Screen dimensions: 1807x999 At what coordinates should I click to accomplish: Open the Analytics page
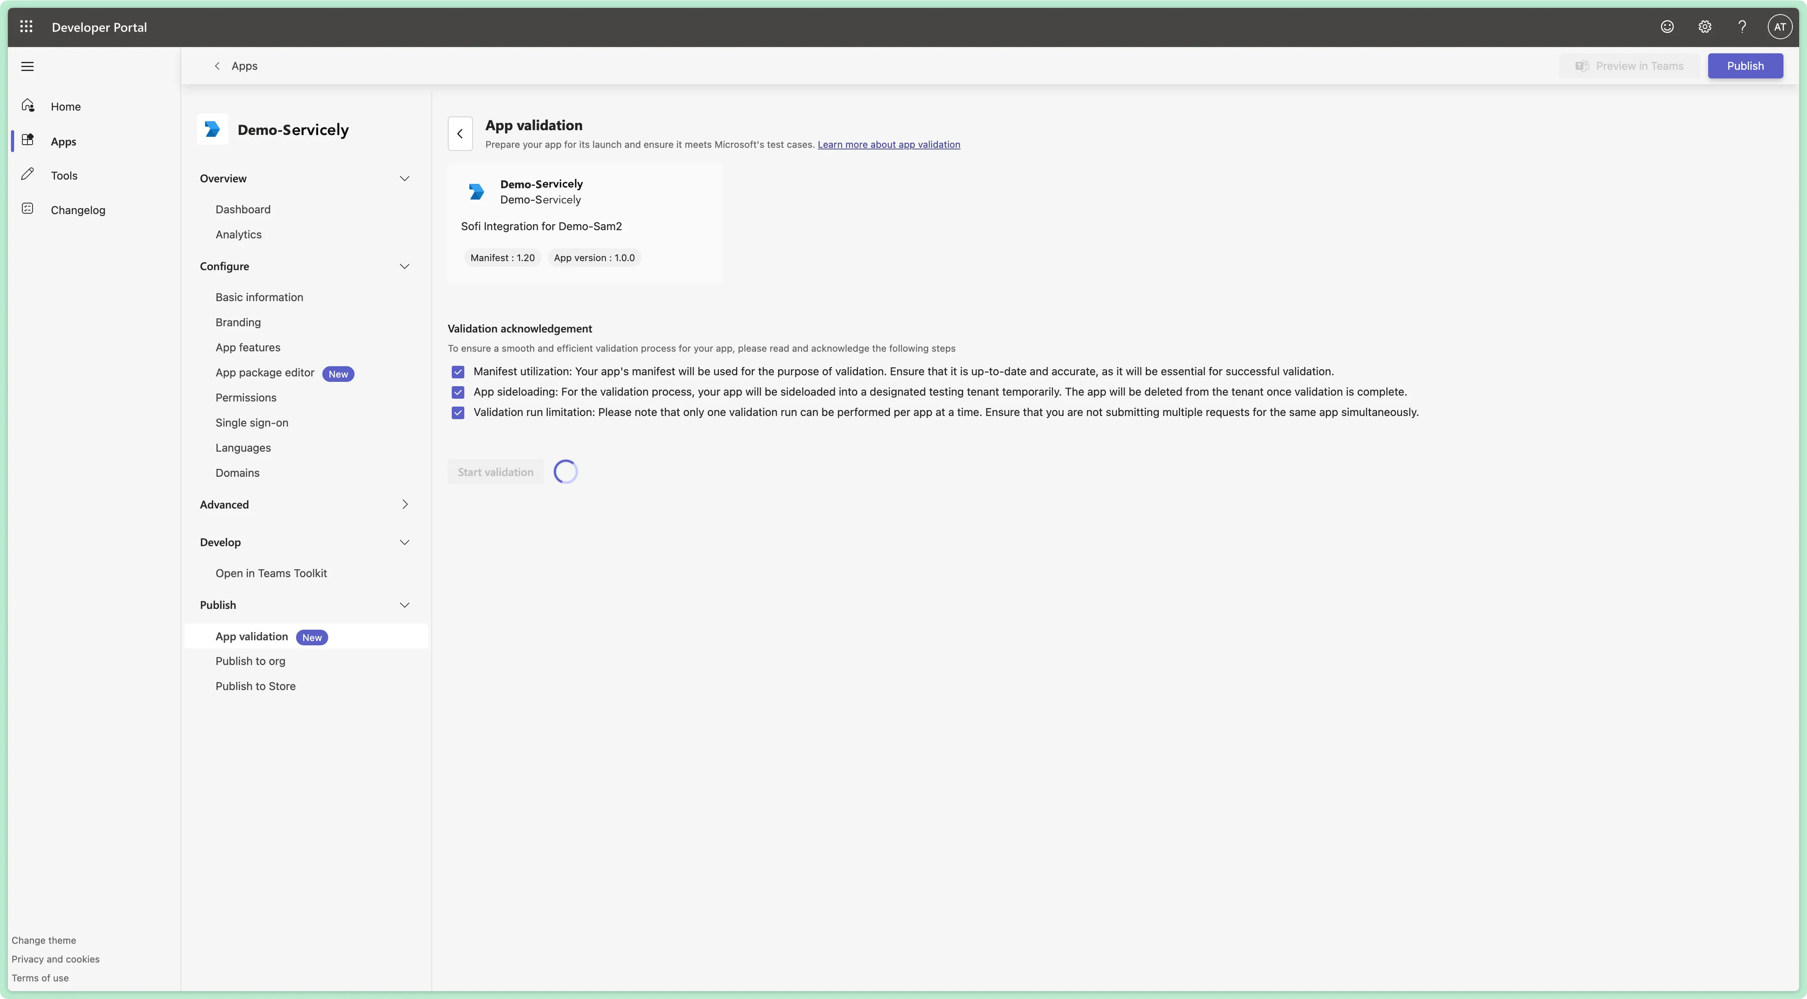coord(239,234)
